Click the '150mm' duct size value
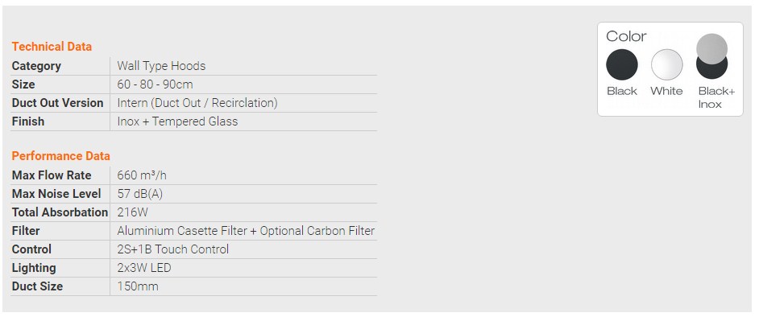The image size is (759, 321). [138, 286]
